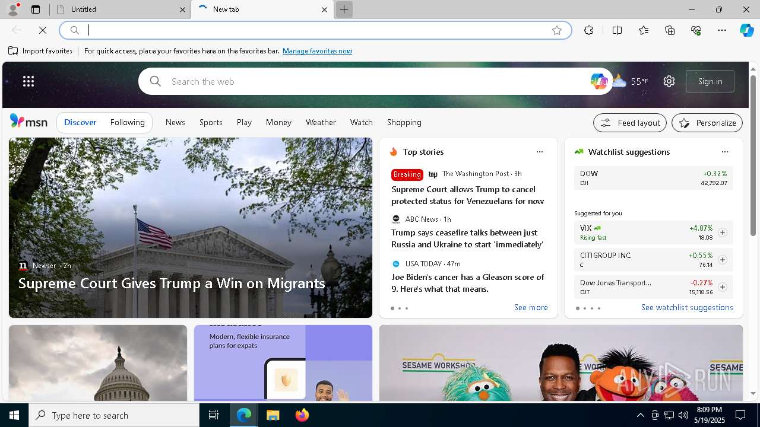Open the notification center icon

[x=740, y=415]
